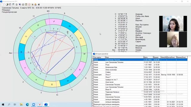Click the square chart toolbar icon
The width and height of the screenshot is (191, 107).
click(x=10, y=4)
